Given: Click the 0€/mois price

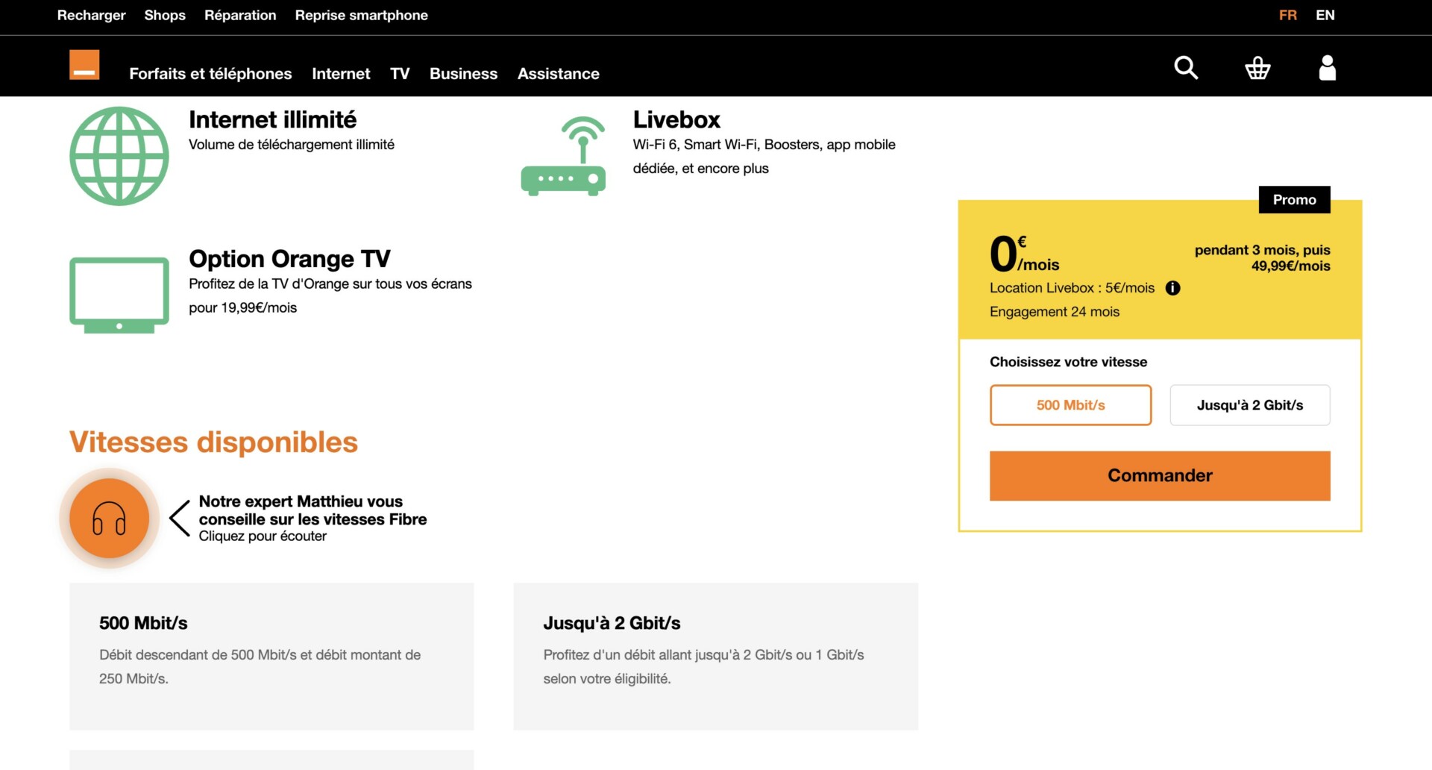Looking at the screenshot, I should click(x=1024, y=254).
